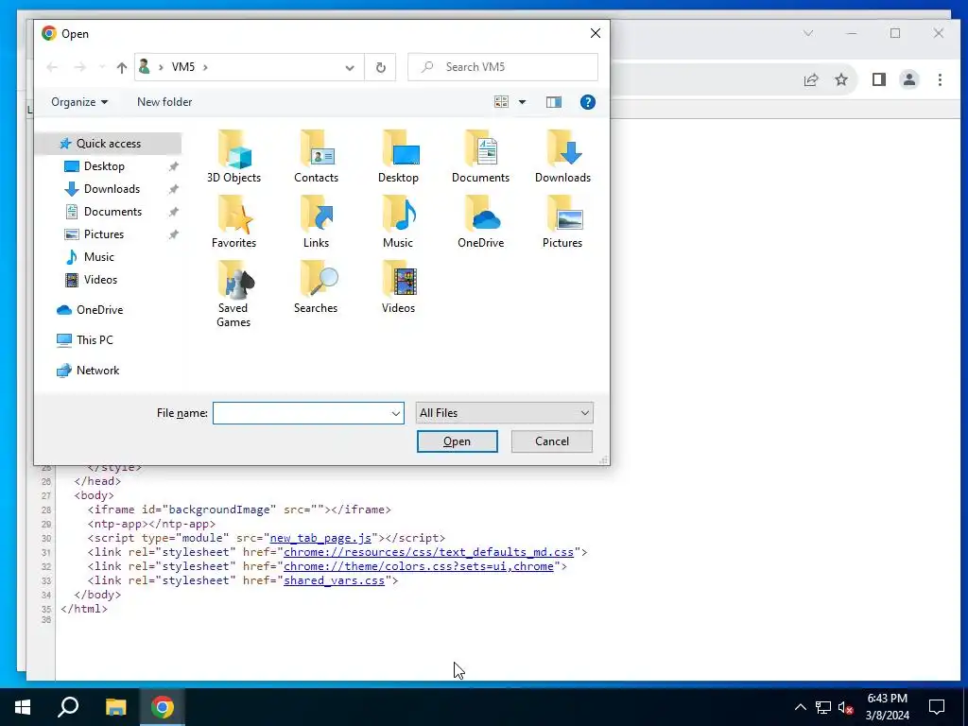
Task: Select the Downloads folder in file list
Action: [562, 157]
